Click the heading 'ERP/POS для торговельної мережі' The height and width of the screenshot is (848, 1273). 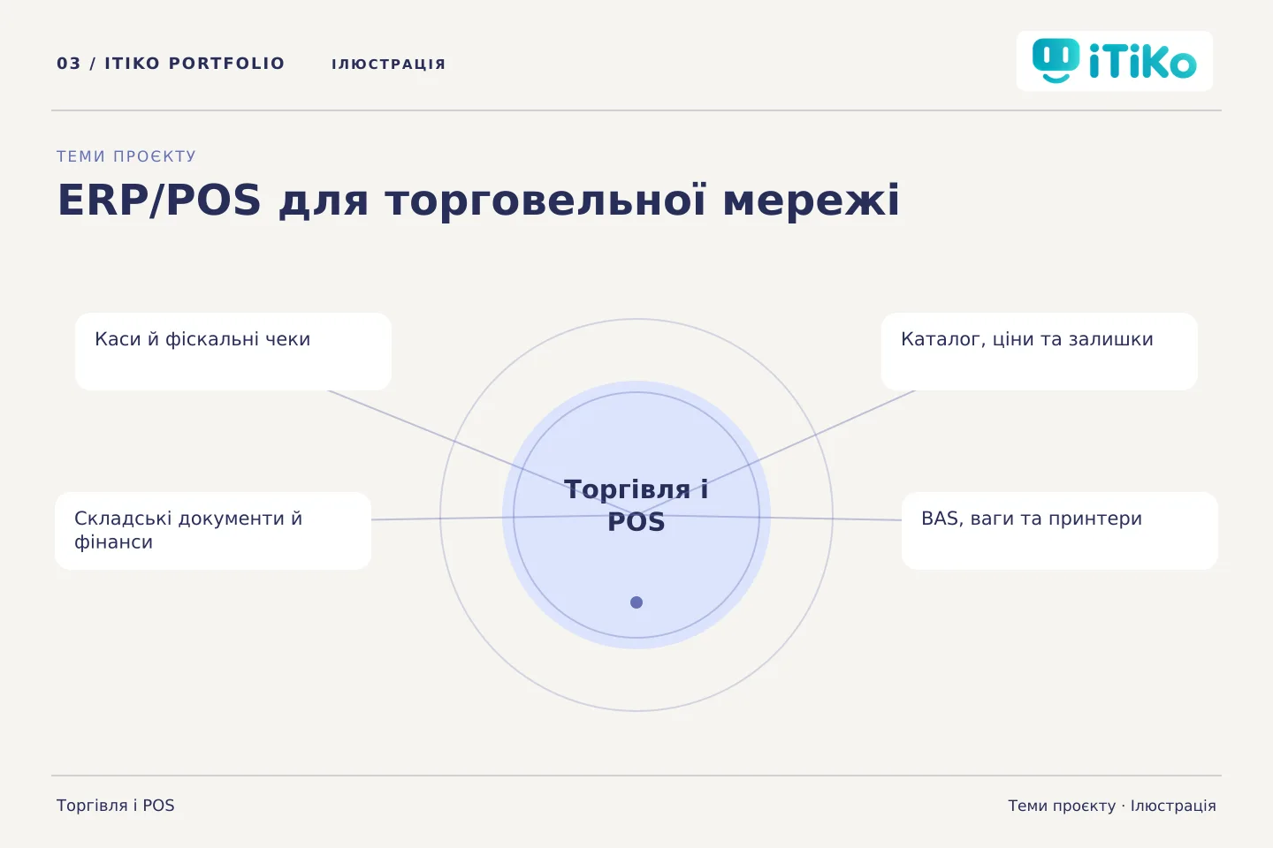coord(478,200)
